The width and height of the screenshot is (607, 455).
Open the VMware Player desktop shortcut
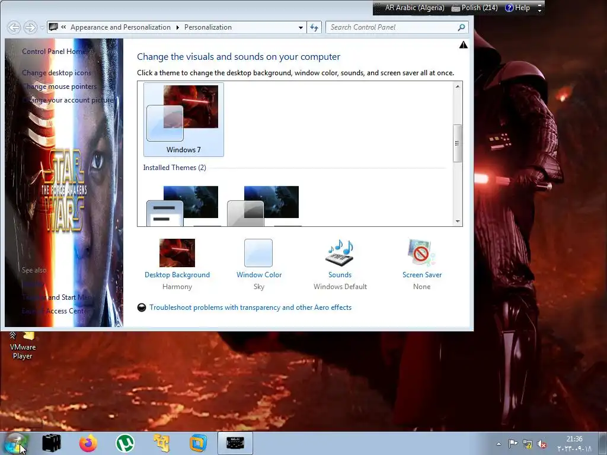[23, 346]
